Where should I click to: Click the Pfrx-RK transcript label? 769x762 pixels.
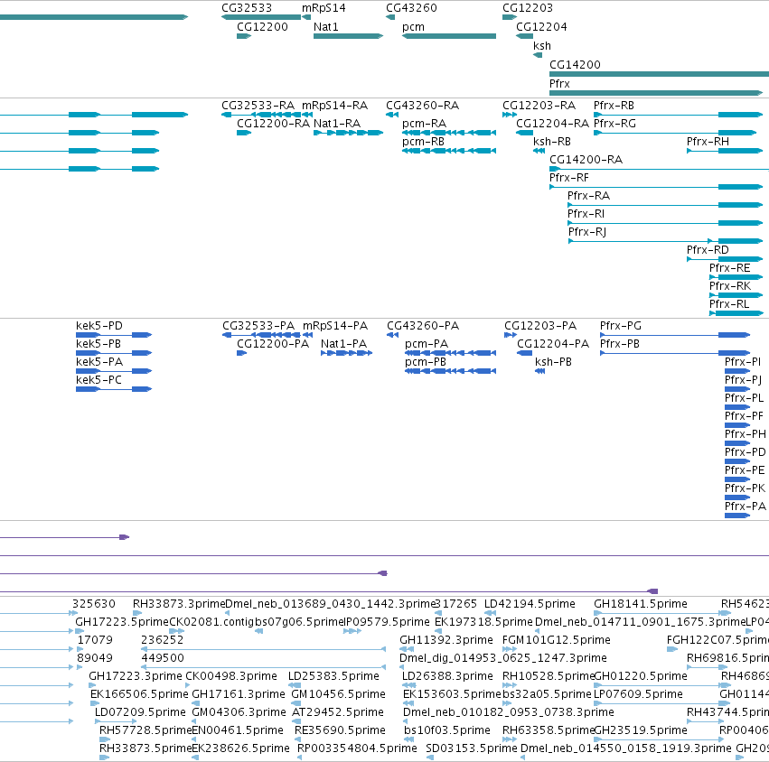[x=730, y=286]
